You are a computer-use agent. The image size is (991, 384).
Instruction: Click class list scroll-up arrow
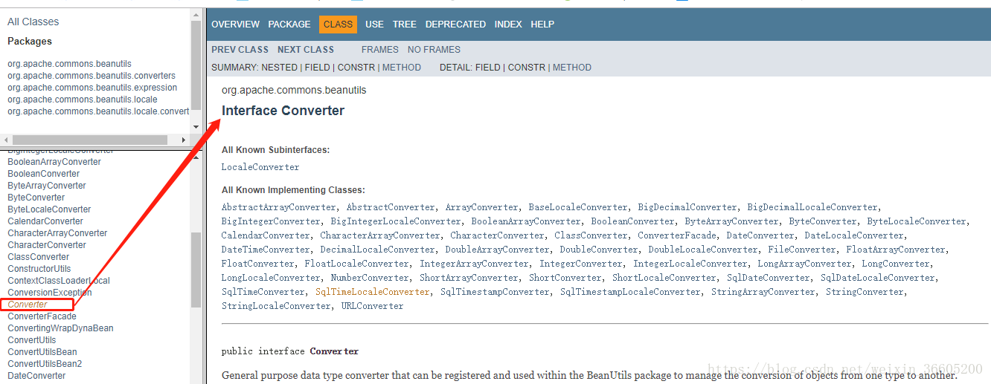[196, 157]
